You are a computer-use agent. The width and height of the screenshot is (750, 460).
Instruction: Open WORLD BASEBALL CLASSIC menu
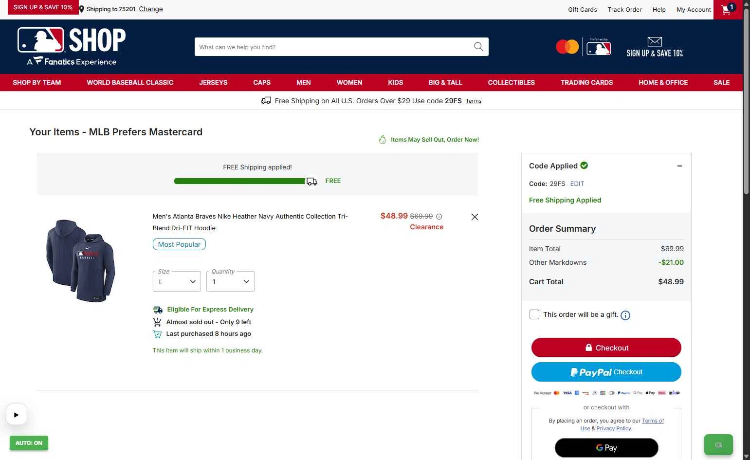click(x=130, y=83)
